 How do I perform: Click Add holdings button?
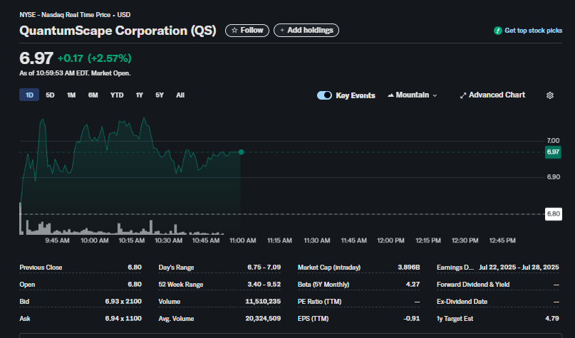click(306, 31)
